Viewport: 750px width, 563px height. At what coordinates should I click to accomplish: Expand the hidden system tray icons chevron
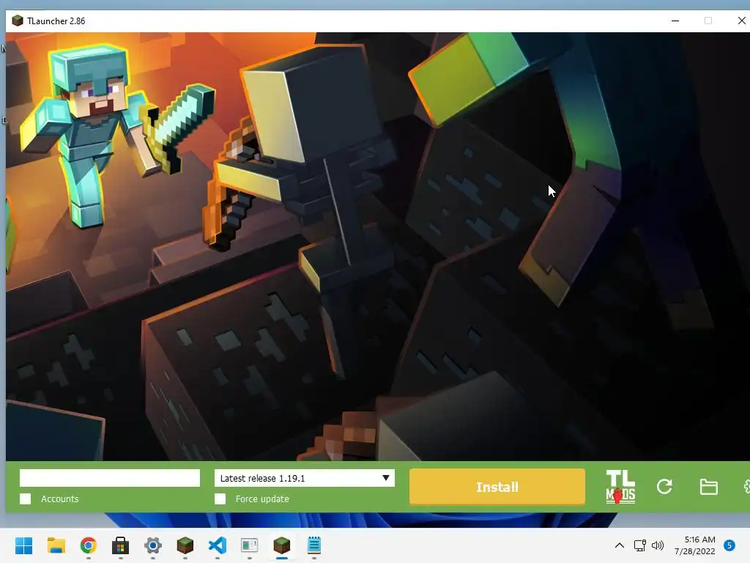(620, 545)
